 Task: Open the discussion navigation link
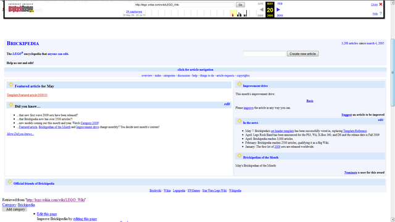pos(184,75)
